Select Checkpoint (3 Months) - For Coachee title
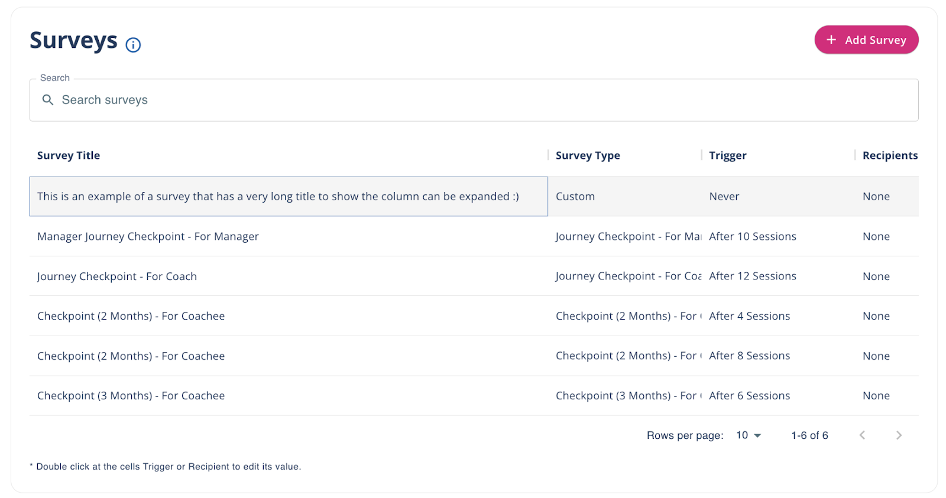The image size is (946, 498). click(x=131, y=396)
